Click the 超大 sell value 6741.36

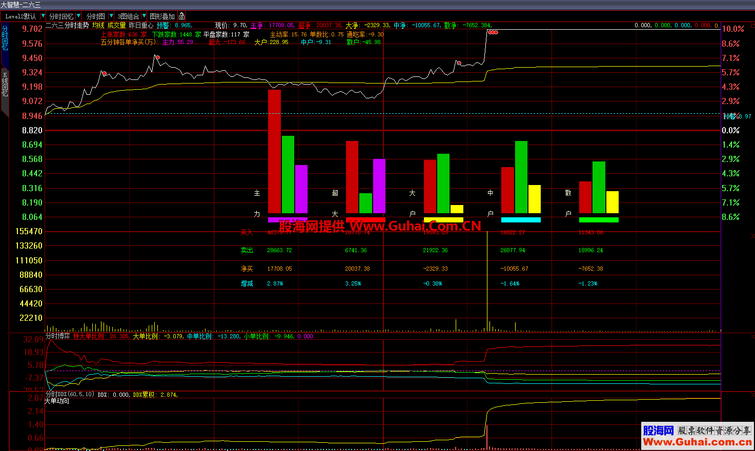click(x=356, y=250)
